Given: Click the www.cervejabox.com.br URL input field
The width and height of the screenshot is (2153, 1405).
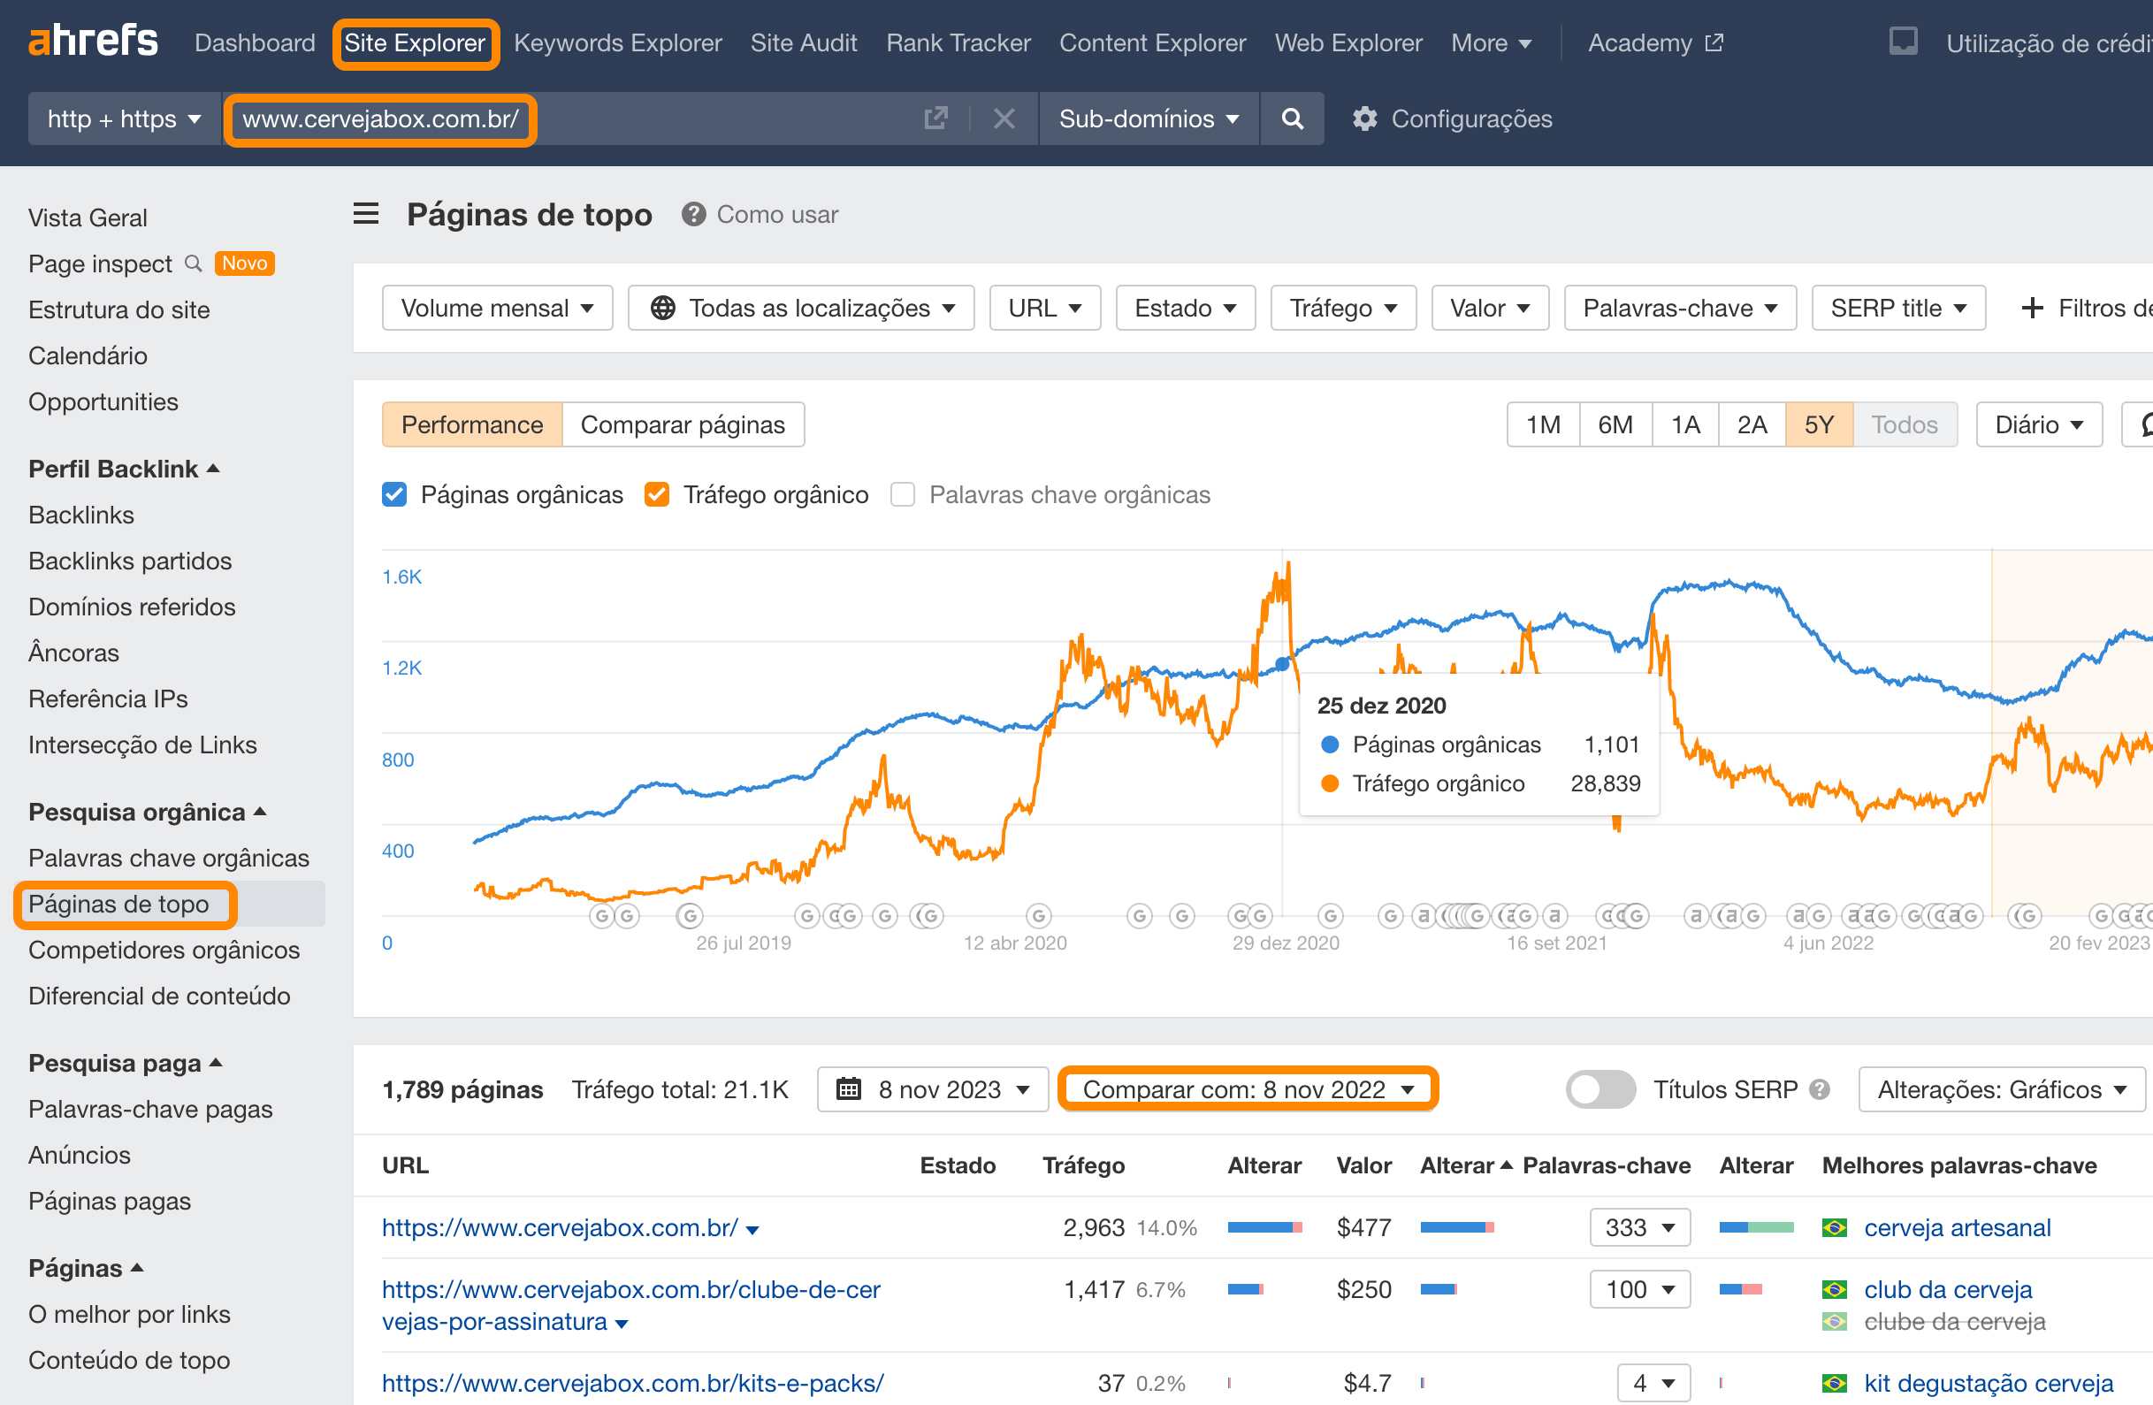Looking at the screenshot, I should pyautogui.click(x=381, y=118).
